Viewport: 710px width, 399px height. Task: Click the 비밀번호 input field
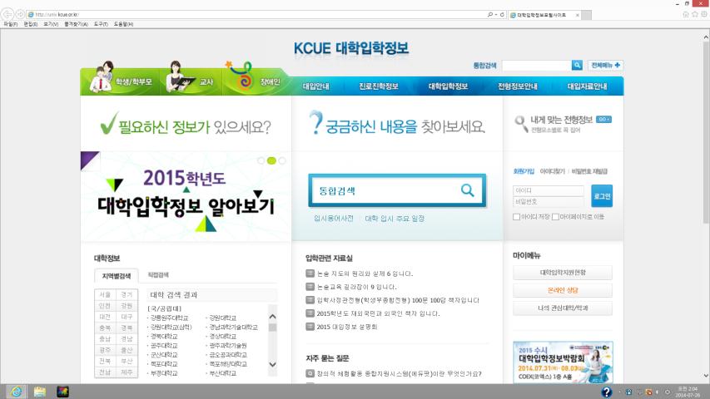pos(549,201)
